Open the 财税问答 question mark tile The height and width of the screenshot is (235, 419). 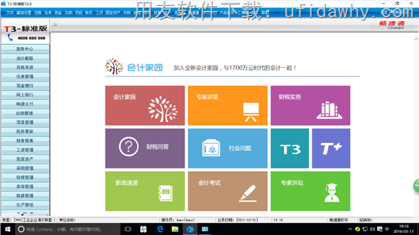pyautogui.click(x=145, y=148)
